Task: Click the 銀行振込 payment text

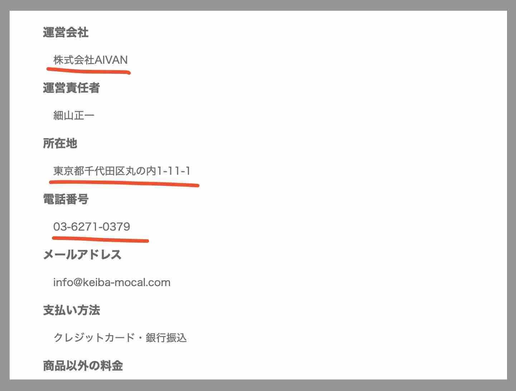Action: pos(166,338)
